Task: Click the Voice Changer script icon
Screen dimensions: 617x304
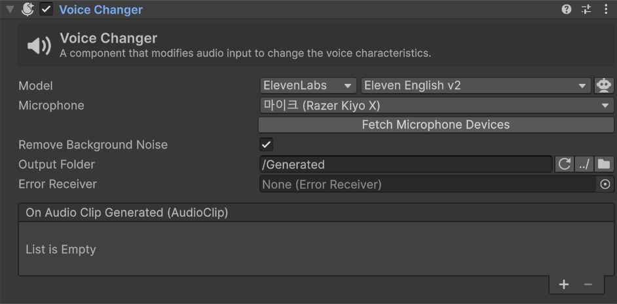Action: (x=28, y=10)
